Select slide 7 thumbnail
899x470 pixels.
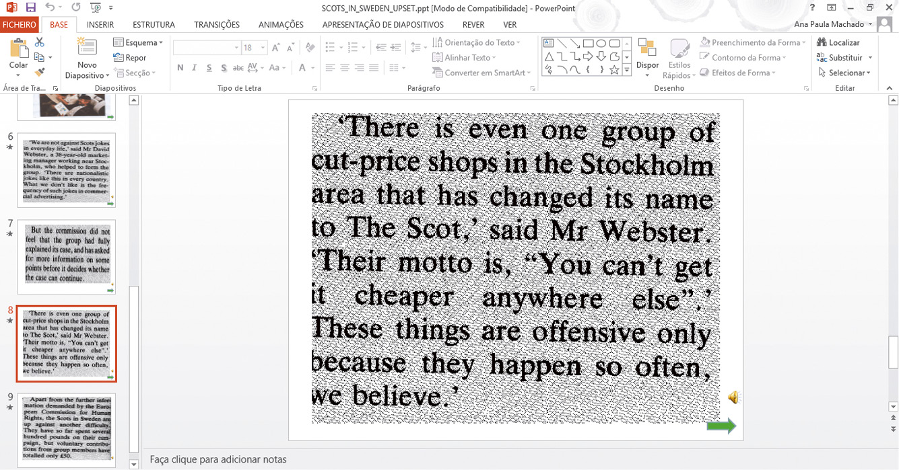(x=67, y=256)
